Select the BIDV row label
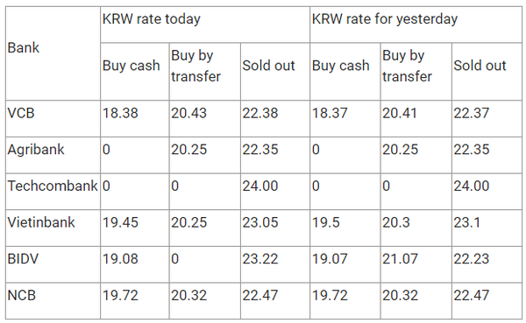Screen dimensions: 526x323 [x=23, y=259]
